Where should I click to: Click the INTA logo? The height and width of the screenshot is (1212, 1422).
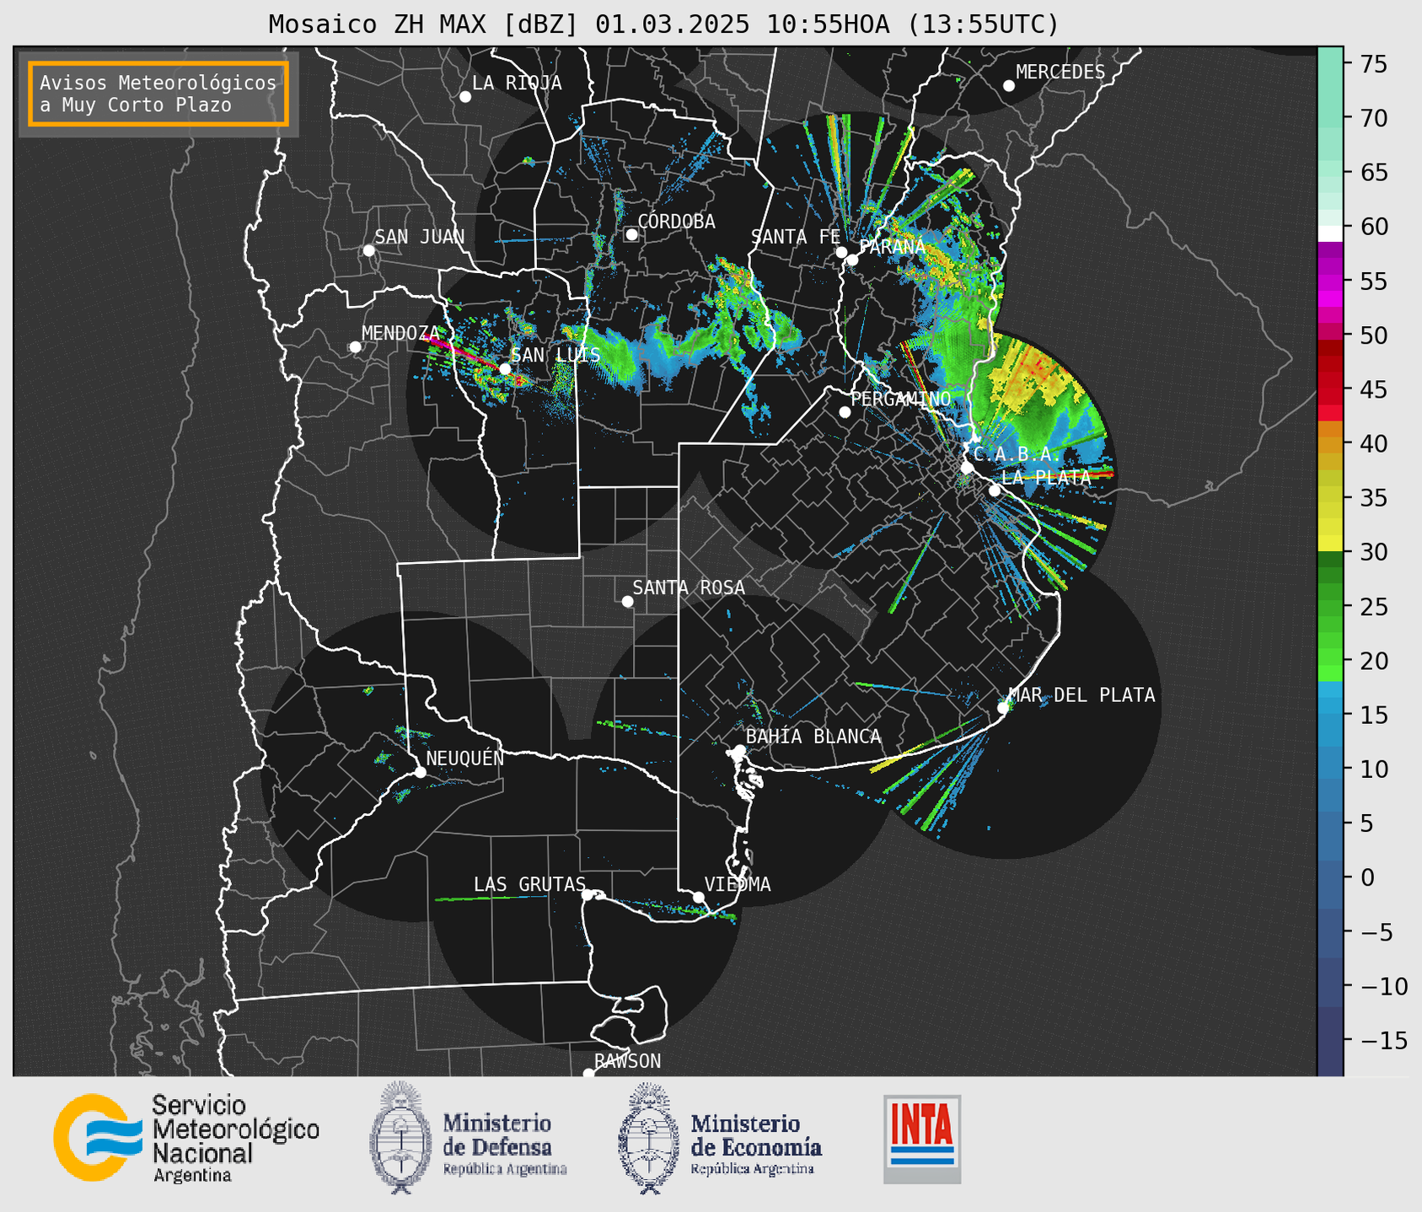pyautogui.click(x=922, y=1139)
